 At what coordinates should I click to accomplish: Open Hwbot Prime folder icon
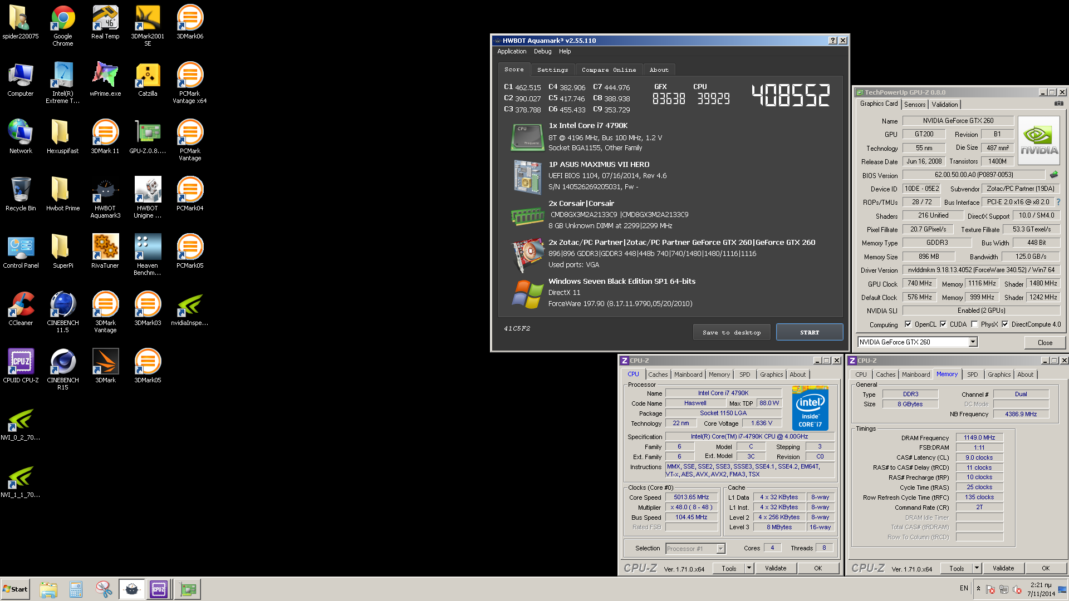point(63,194)
